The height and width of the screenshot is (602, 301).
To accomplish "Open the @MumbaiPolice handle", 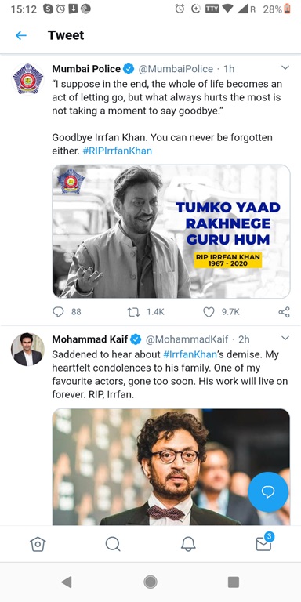I will click(x=176, y=69).
